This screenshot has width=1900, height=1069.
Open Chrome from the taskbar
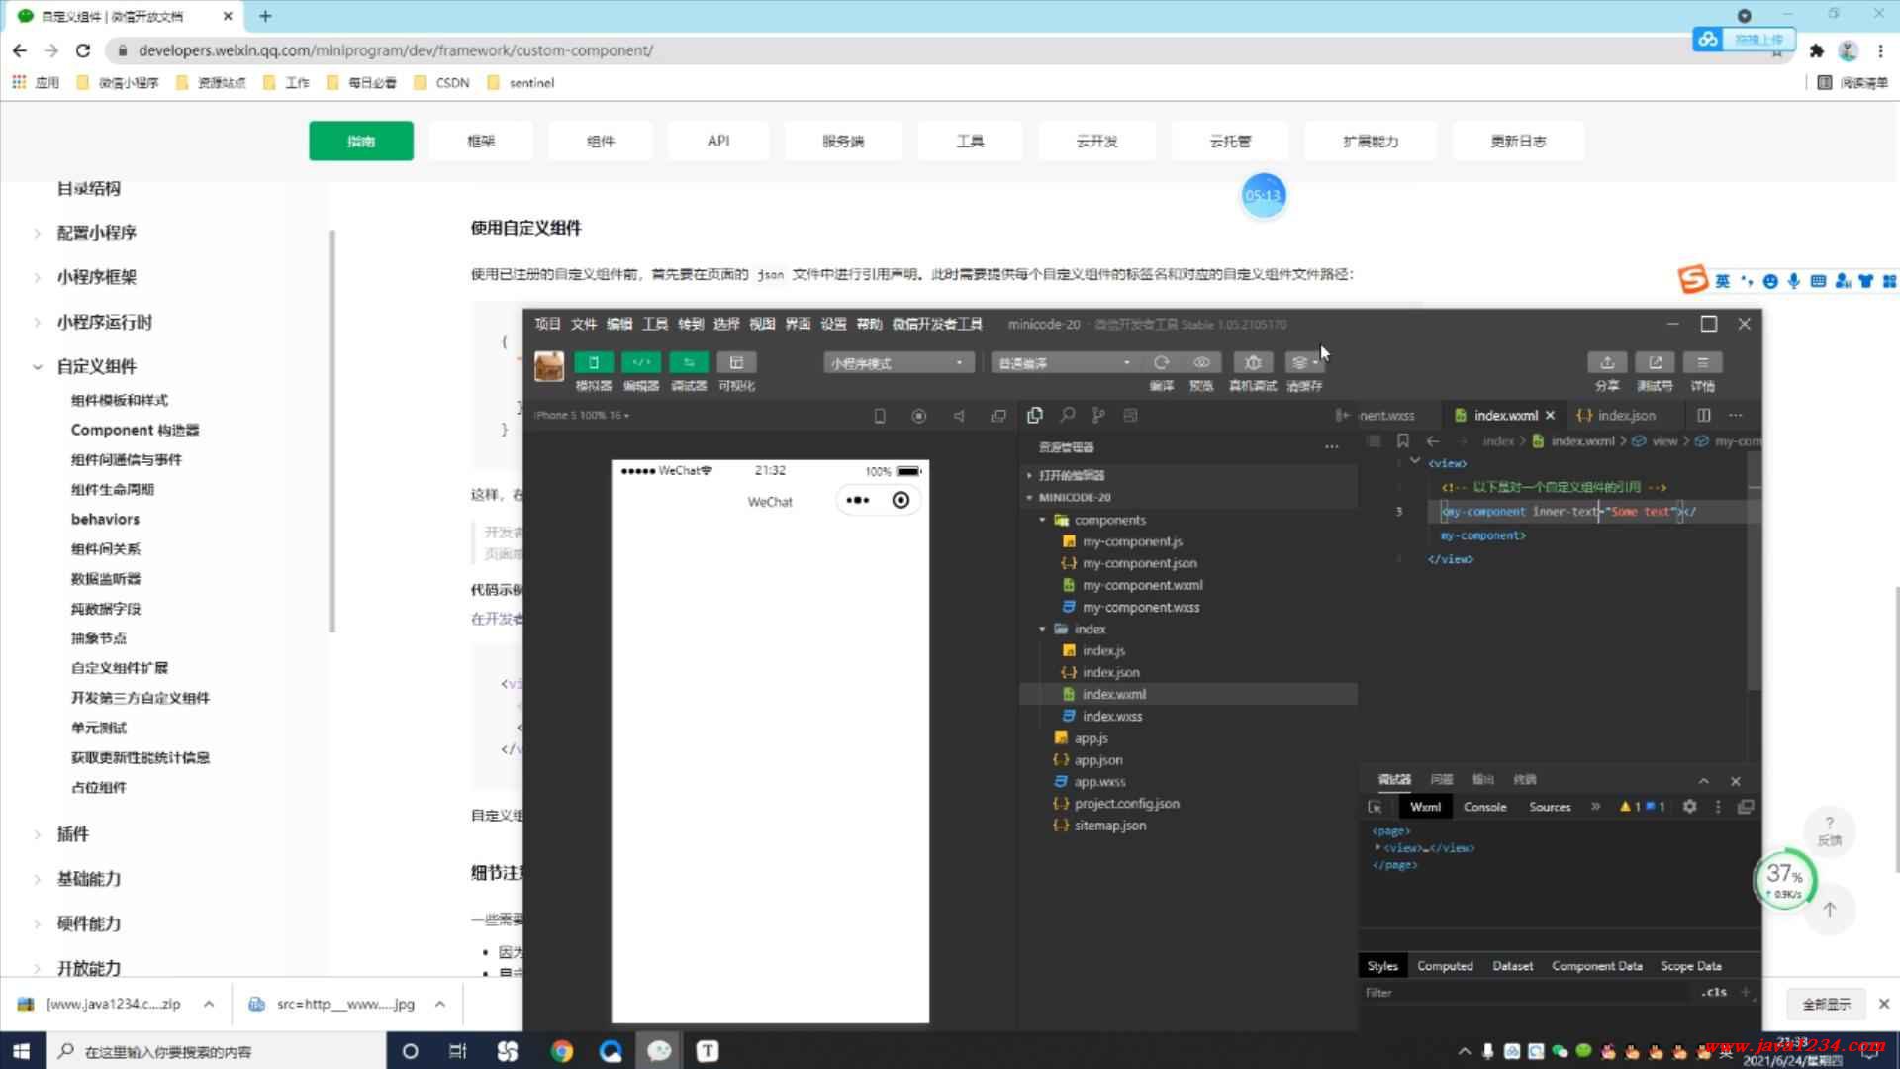point(561,1051)
